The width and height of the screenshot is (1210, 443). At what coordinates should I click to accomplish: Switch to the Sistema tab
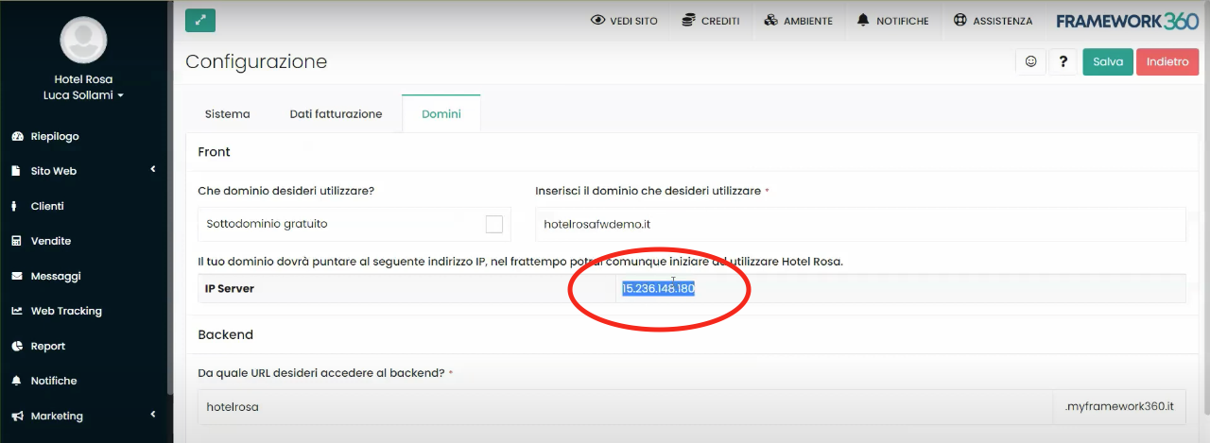(x=228, y=113)
